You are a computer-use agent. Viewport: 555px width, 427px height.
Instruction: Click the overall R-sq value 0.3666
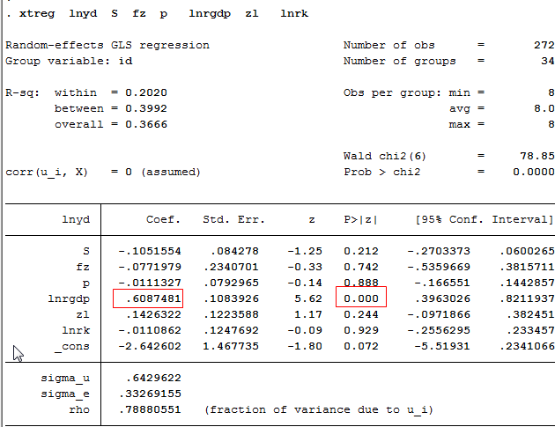146,124
